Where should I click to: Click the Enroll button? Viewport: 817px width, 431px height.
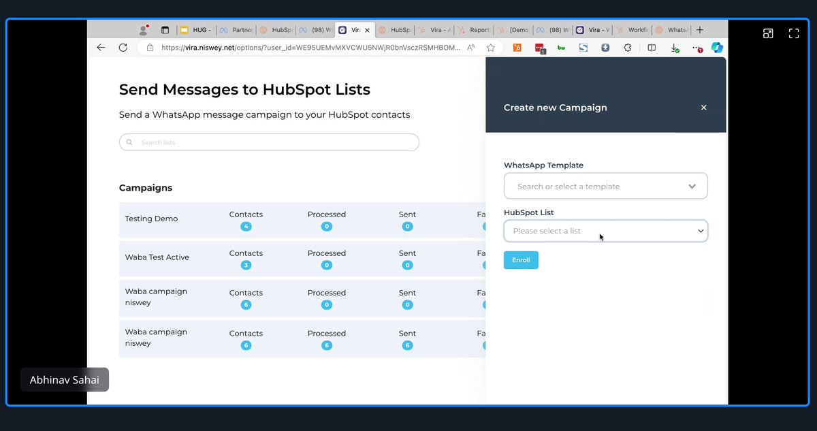521,260
